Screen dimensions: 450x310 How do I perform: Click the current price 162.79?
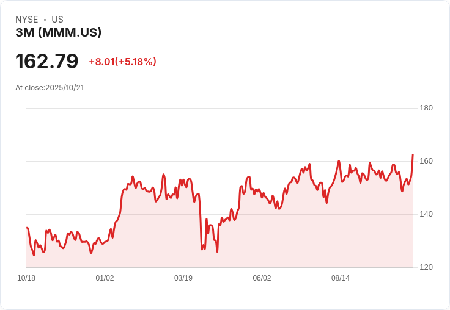pyautogui.click(x=47, y=62)
